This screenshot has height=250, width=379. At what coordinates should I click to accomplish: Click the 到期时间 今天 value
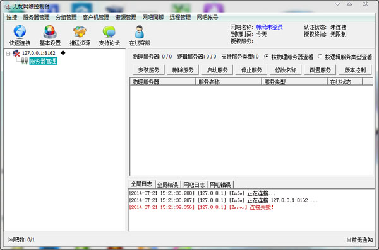(262, 34)
